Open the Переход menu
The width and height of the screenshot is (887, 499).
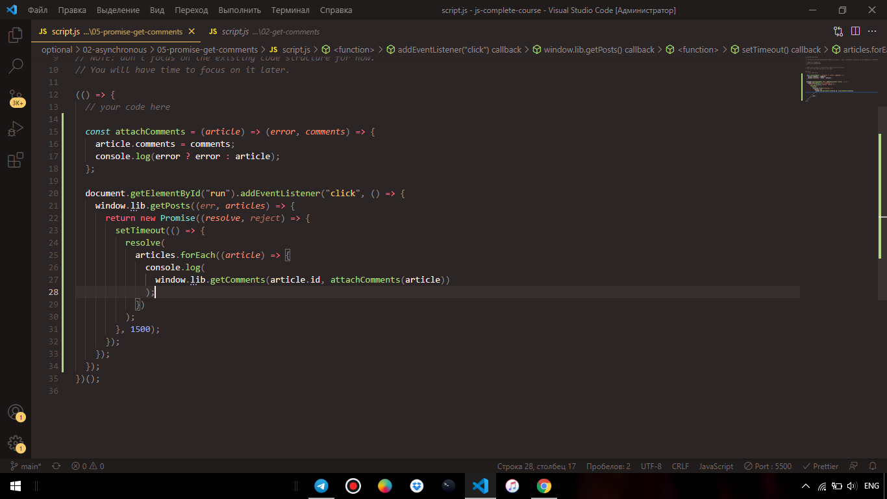(x=192, y=10)
